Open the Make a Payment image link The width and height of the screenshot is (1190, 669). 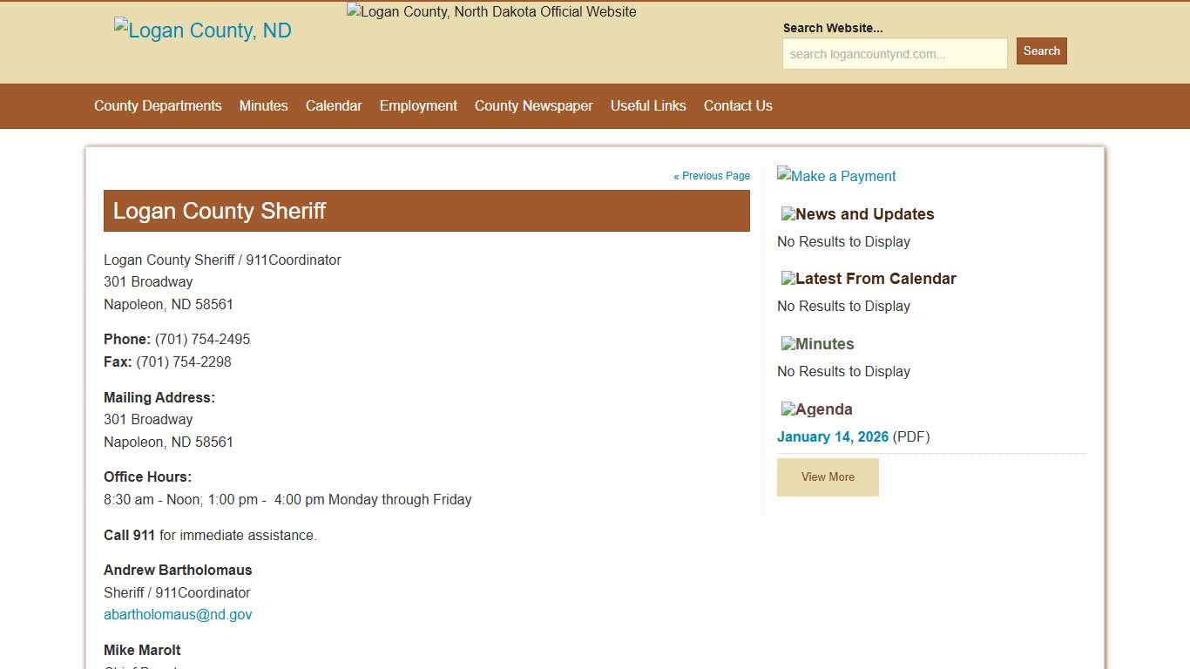836,176
